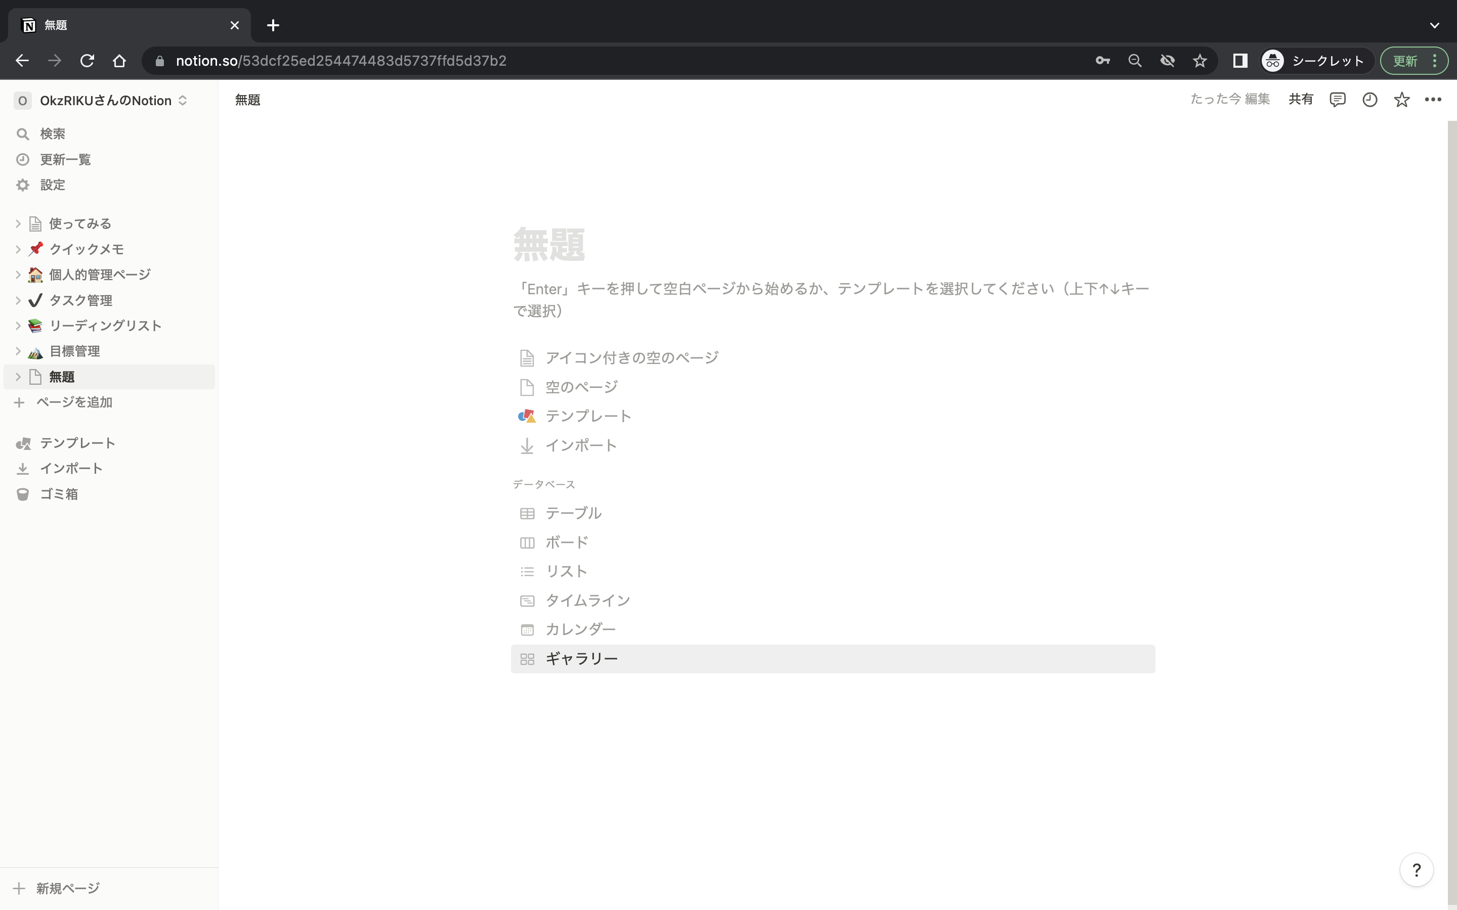The image size is (1457, 910).
Task: Open the three-dot page options menu
Action: tap(1433, 99)
